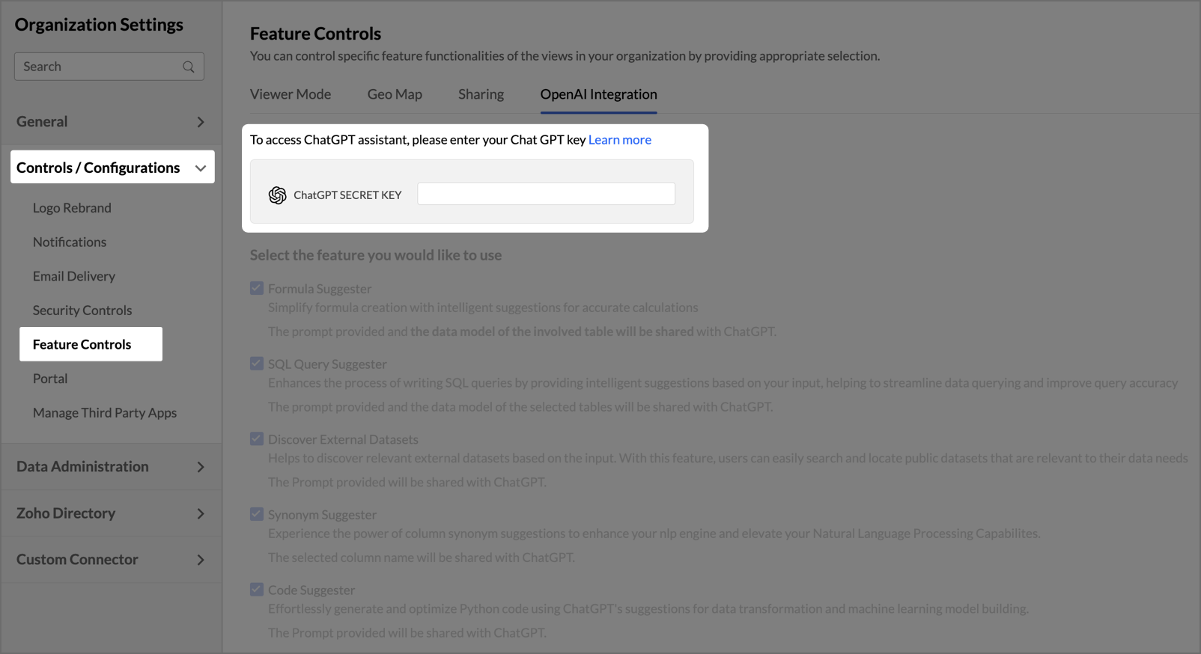The image size is (1201, 654).
Task: Collapse the Controls / Configurations section
Action: coord(201,168)
